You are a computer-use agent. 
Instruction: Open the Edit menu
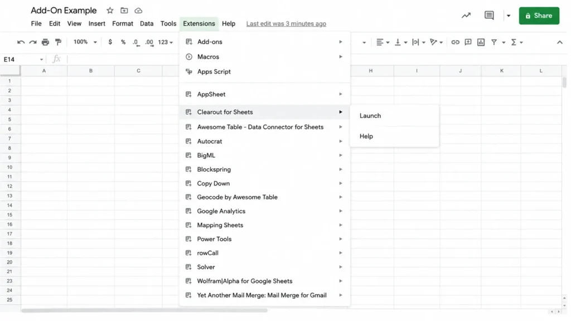pyautogui.click(x=55, y=23)
